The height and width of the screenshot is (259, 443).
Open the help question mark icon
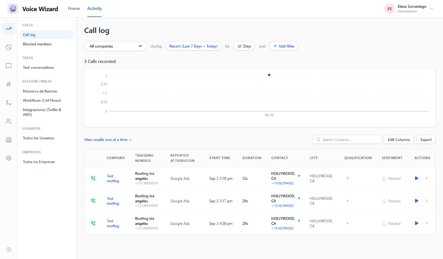(x=9, y=249)
